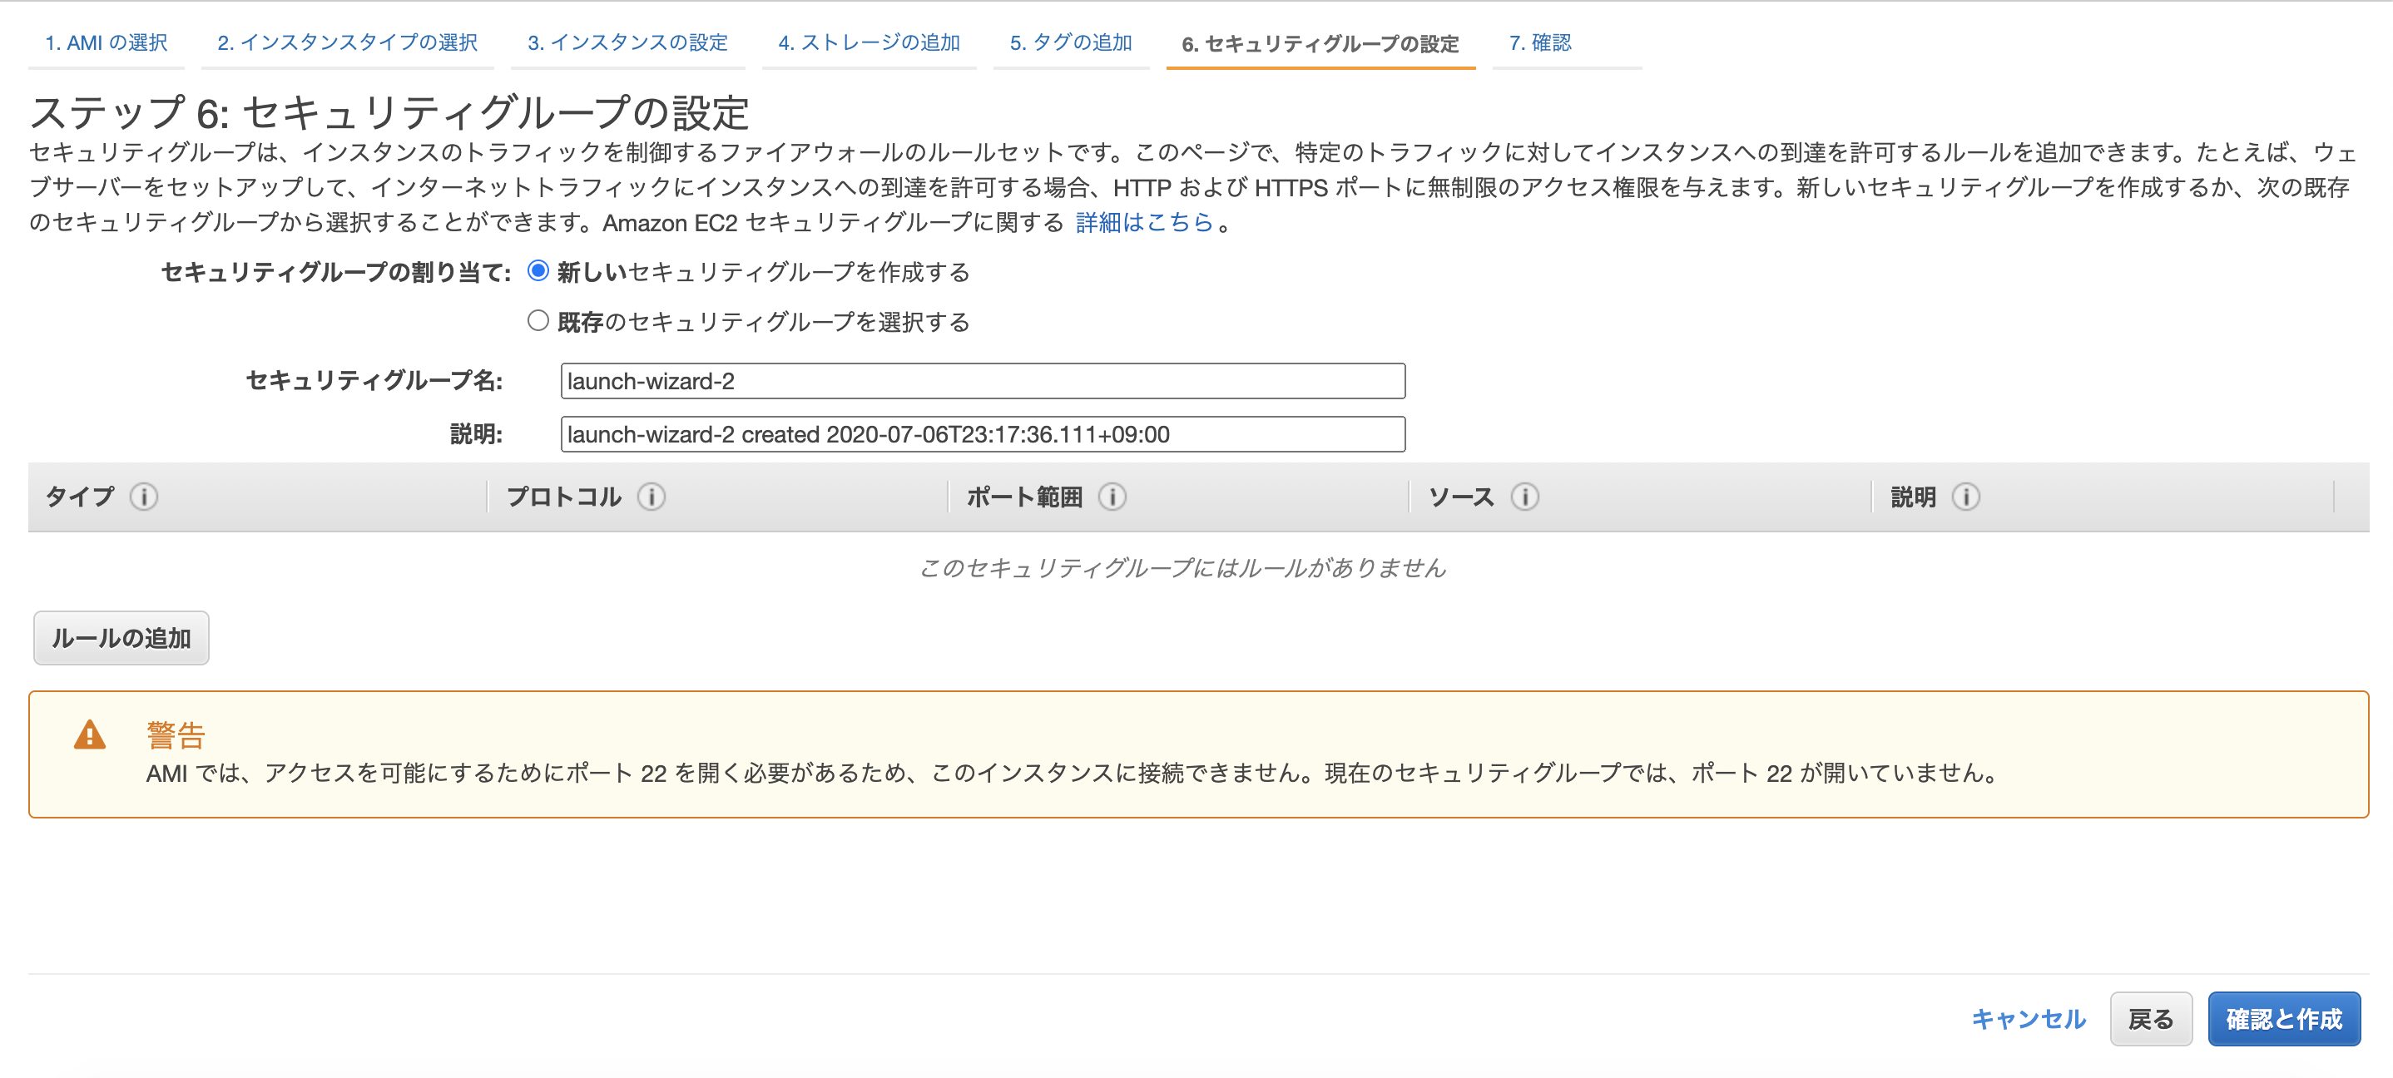Focus the セキュリティグループ名 input field
The image size is (2393, 1078).
click(x=983, y=381)
